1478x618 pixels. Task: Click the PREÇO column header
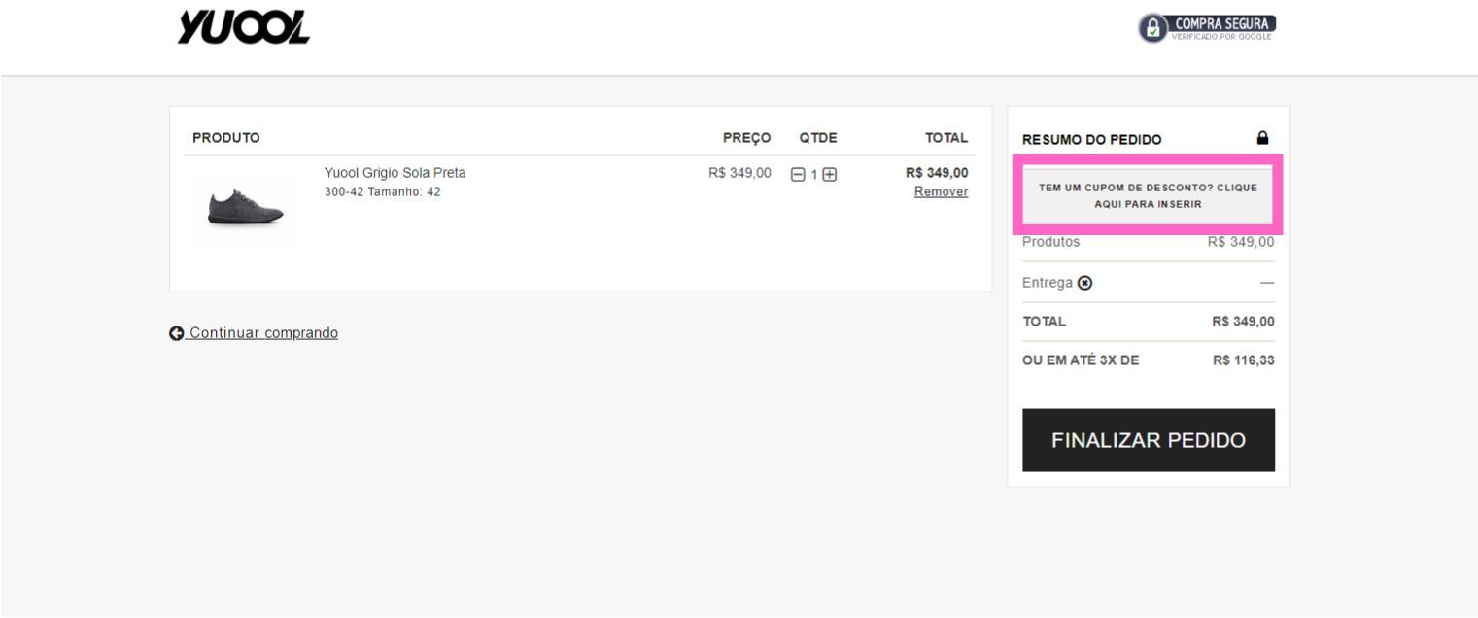coord(747,138)
